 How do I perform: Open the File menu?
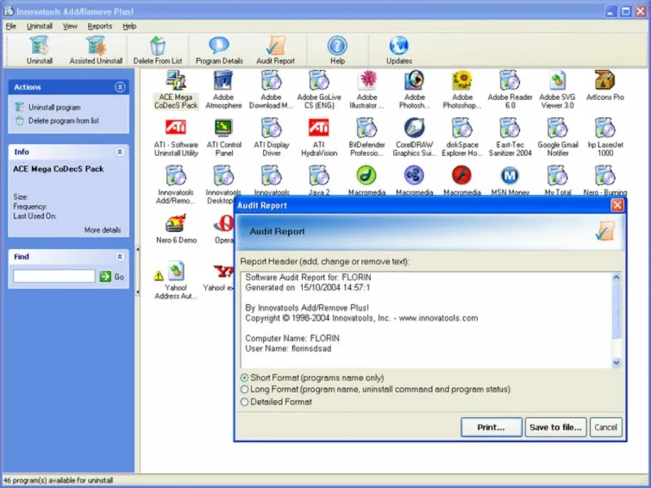tap(11, 26)
